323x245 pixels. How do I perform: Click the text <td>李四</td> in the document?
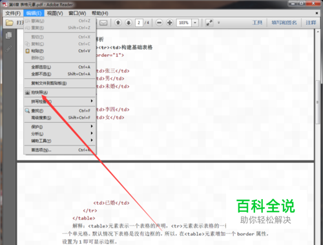point(112,109)
